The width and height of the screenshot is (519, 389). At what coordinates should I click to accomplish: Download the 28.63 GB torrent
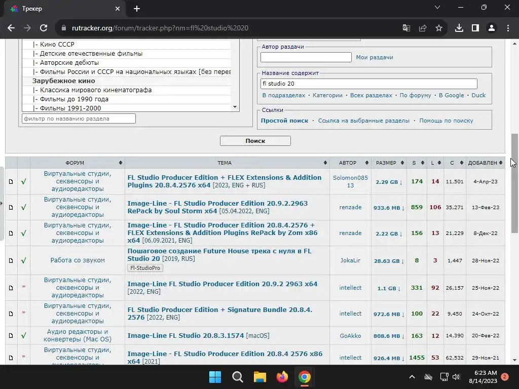pos(389,261)
